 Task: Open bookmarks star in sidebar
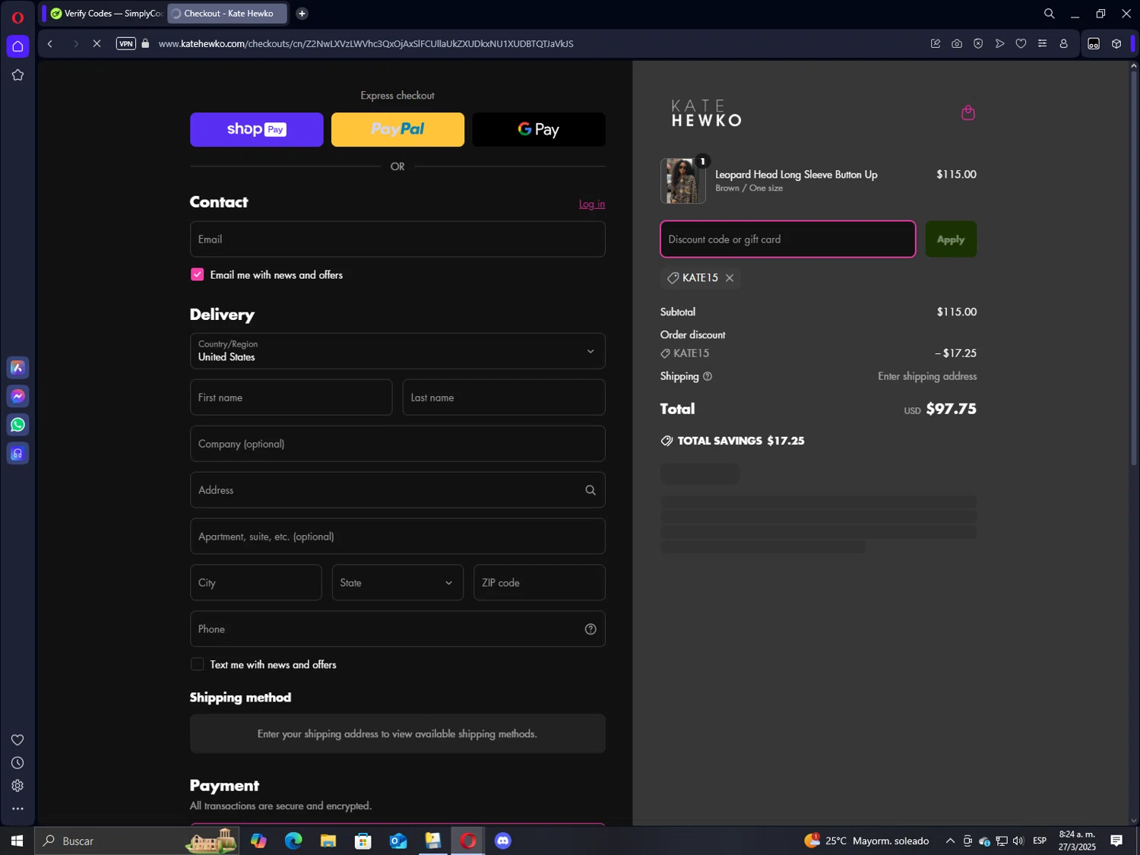(17, 74)
